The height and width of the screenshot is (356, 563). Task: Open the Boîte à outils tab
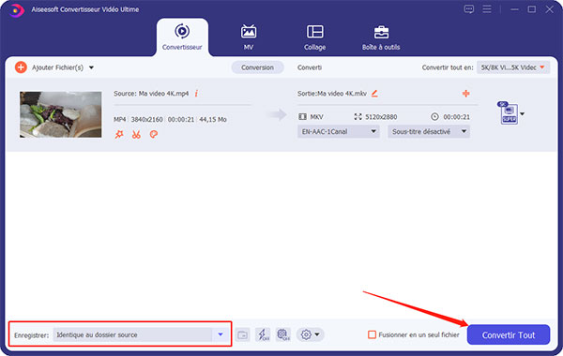point(381,37)
